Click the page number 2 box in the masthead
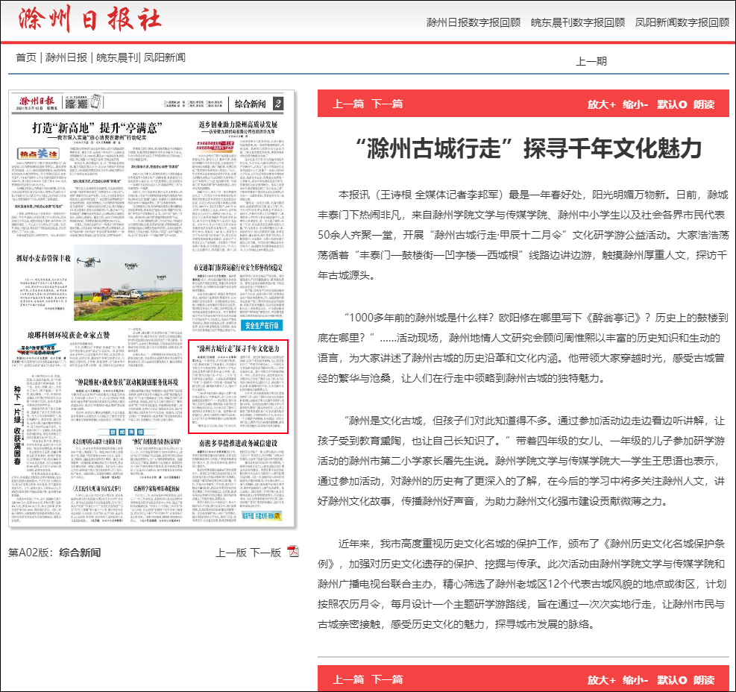This screenshot has width=736, height=692. 278,104
